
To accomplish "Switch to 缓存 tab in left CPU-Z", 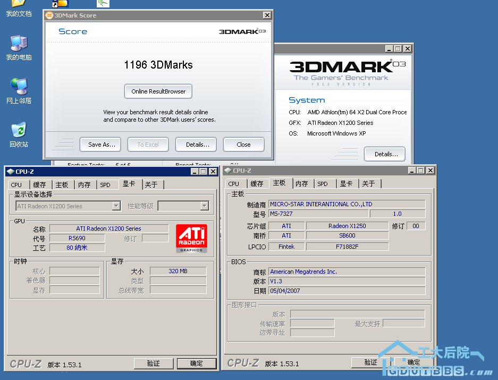I will tap(40, 184).
